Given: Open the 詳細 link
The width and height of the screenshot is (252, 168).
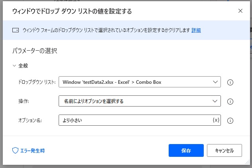Looking at the screenshot, I should 196,30.
